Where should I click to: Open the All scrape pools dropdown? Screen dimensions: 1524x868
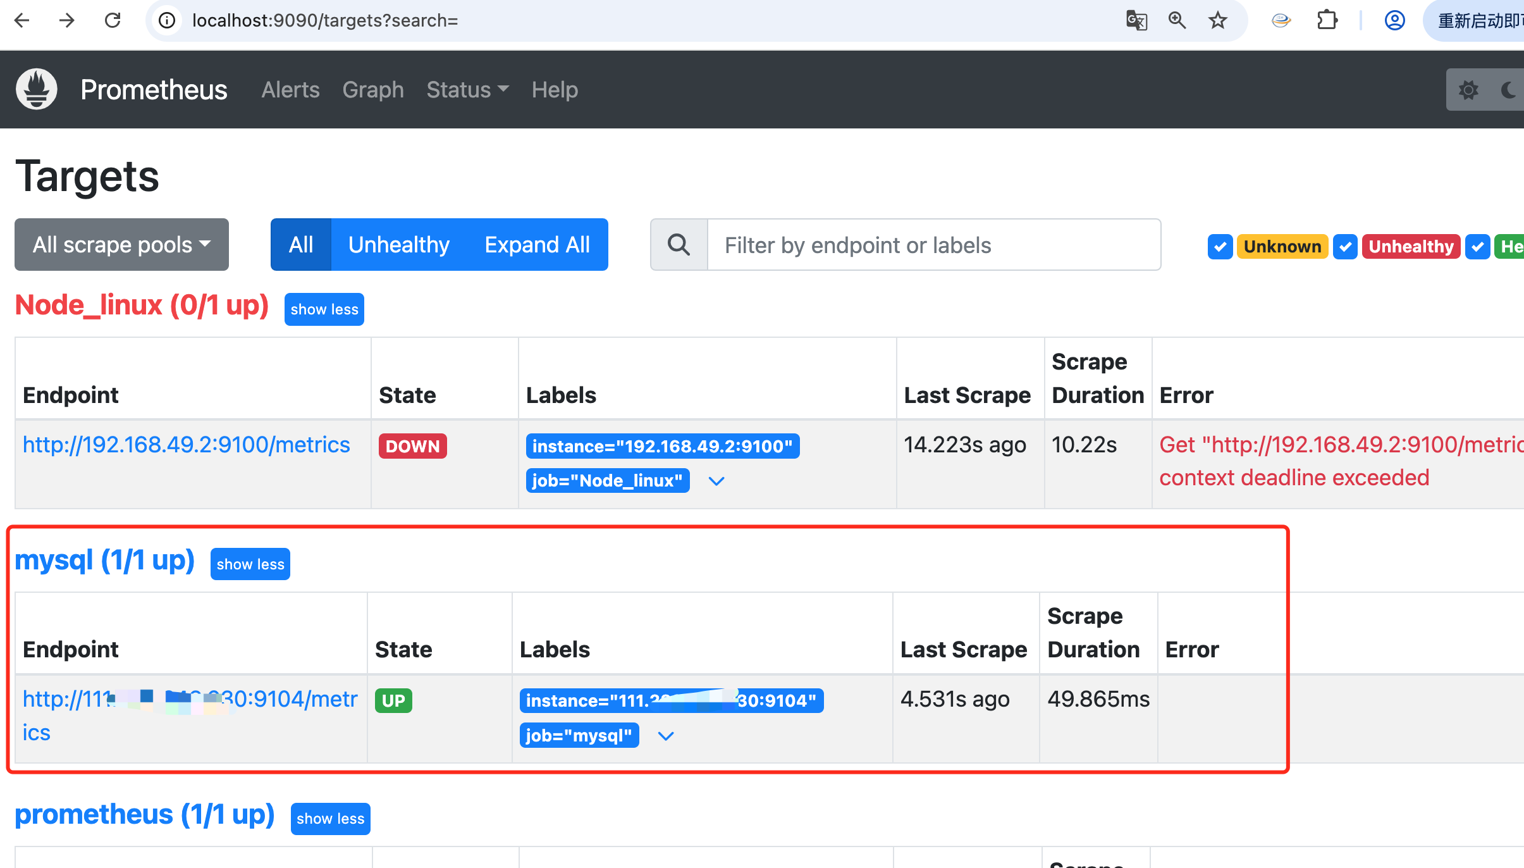(121, 245)
